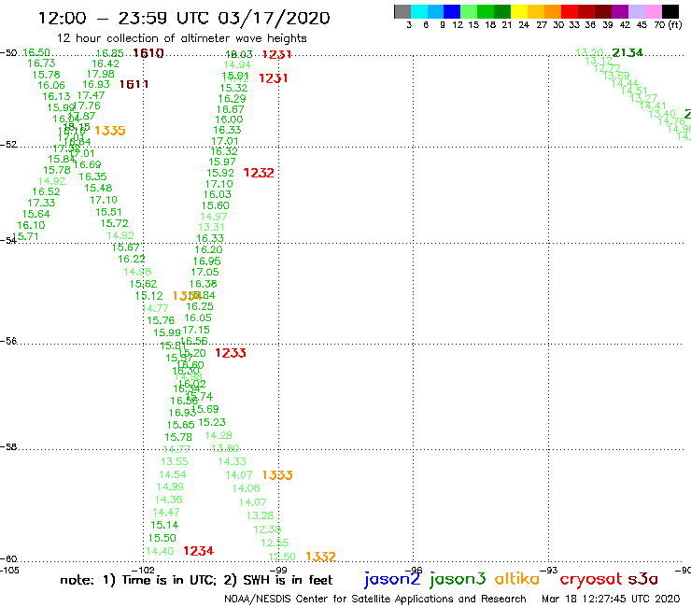
Task: Click the wave height value "15.50"
Action: [162, 538]
